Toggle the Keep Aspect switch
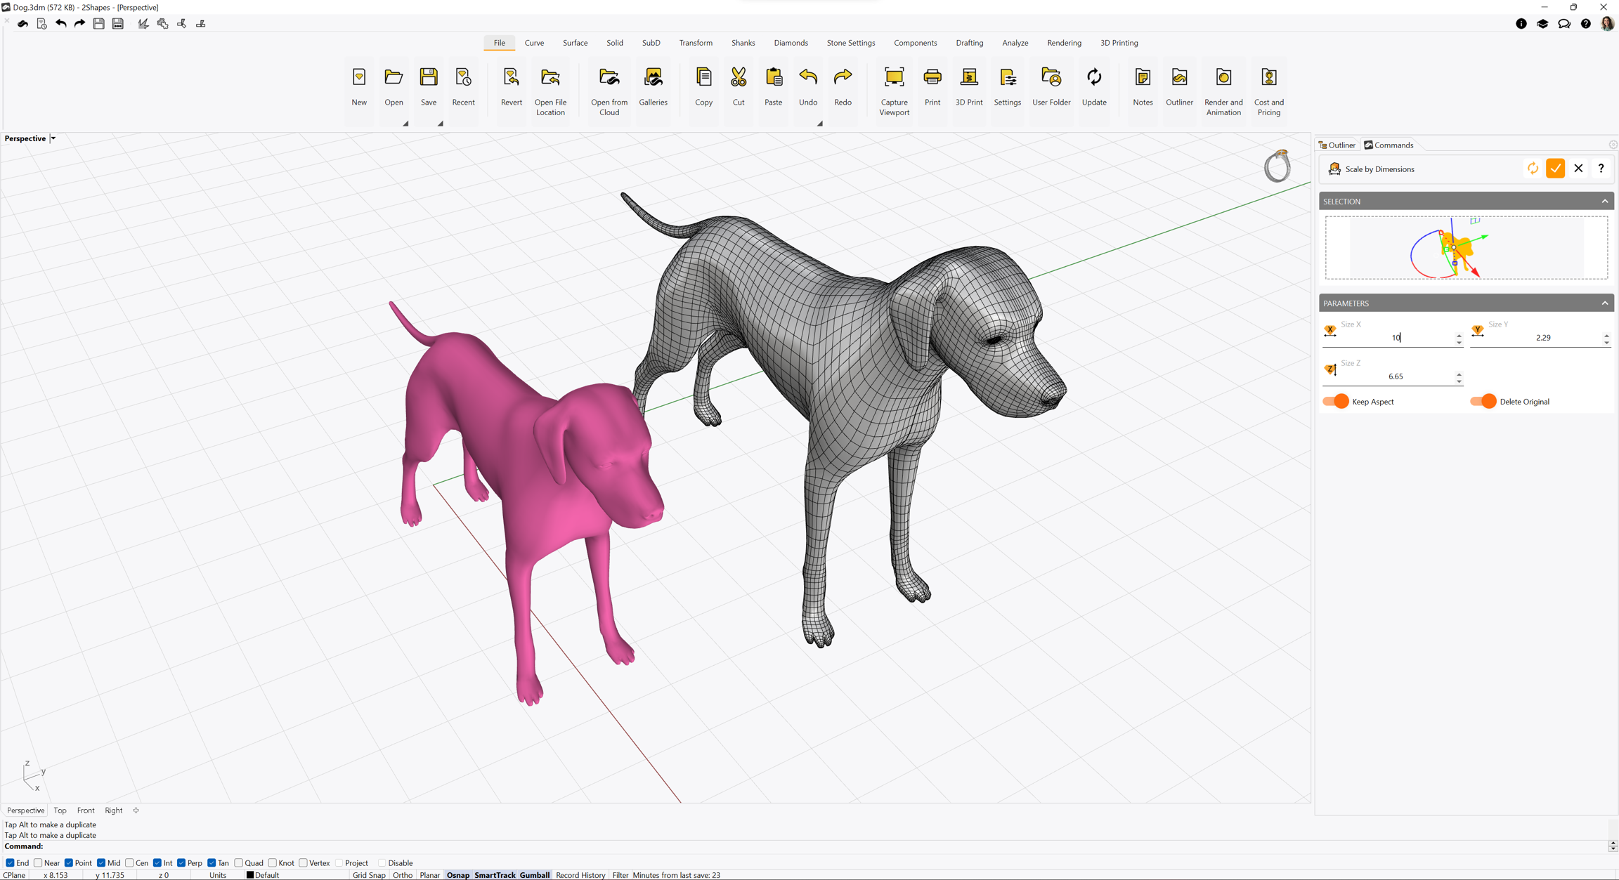Screen dimensions: 1619x880 1336,402
